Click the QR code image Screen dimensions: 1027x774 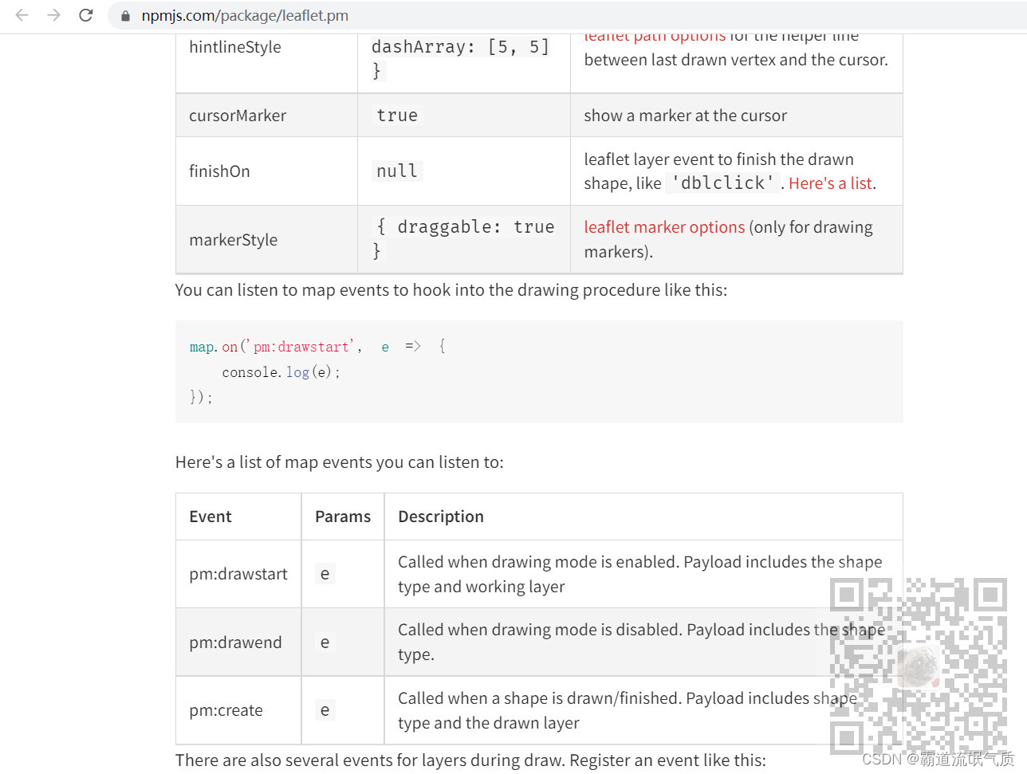[918, 666]
